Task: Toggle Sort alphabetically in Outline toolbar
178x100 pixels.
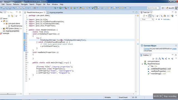Action: (160, 59)
